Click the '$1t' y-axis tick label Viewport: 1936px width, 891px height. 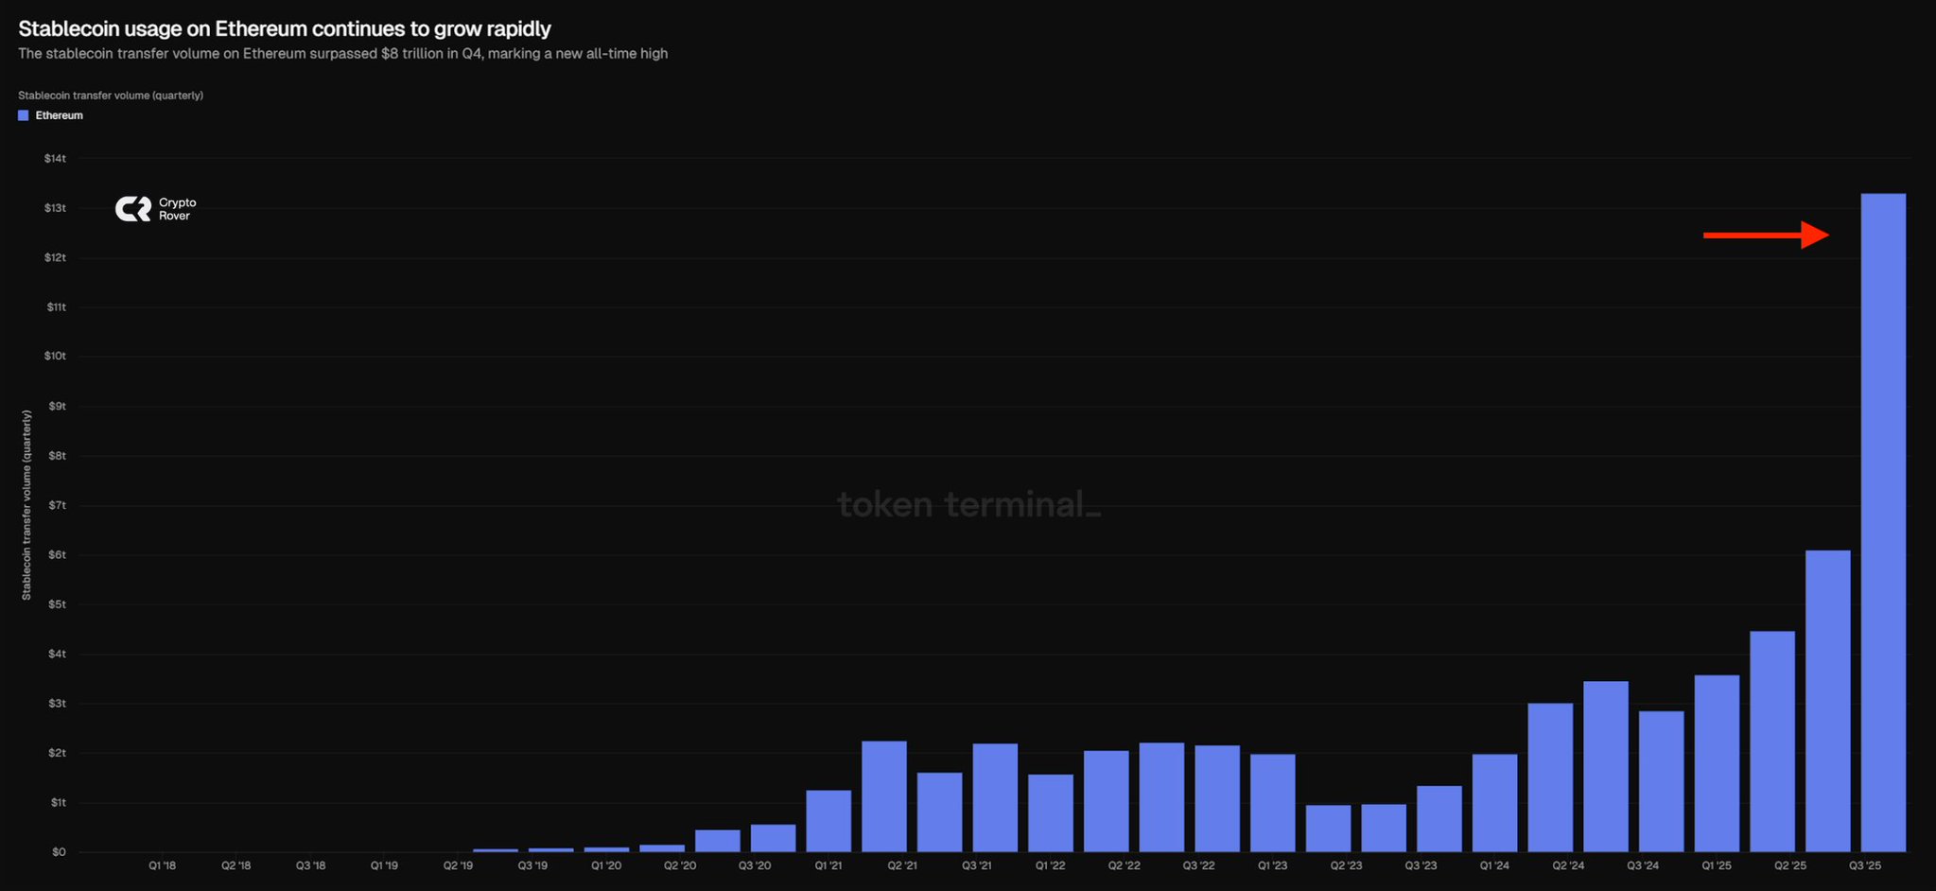point(59,803)
